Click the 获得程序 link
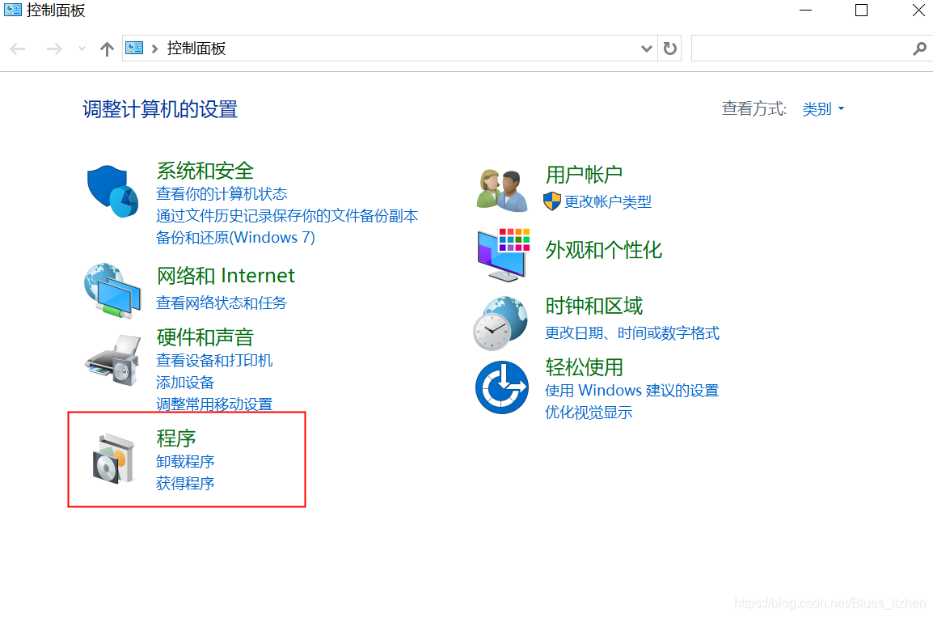 (x=185, y=484)
